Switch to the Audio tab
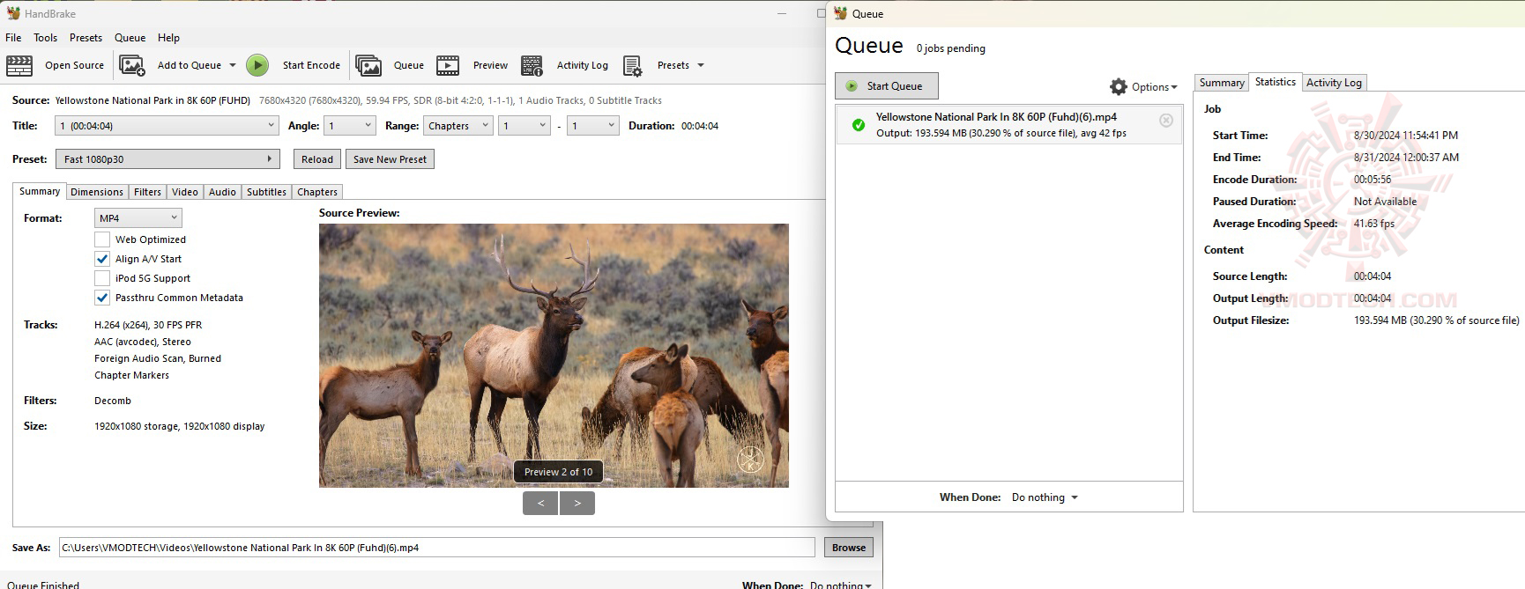1525x589 pixels. pos(222,192)
